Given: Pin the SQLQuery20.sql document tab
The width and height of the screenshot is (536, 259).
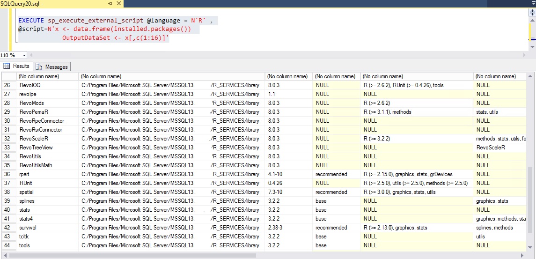Looking at the screenshot, I should coord(110,3).
